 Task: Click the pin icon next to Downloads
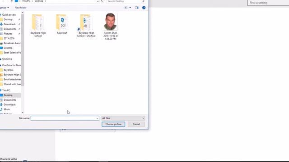pos(19,24)
